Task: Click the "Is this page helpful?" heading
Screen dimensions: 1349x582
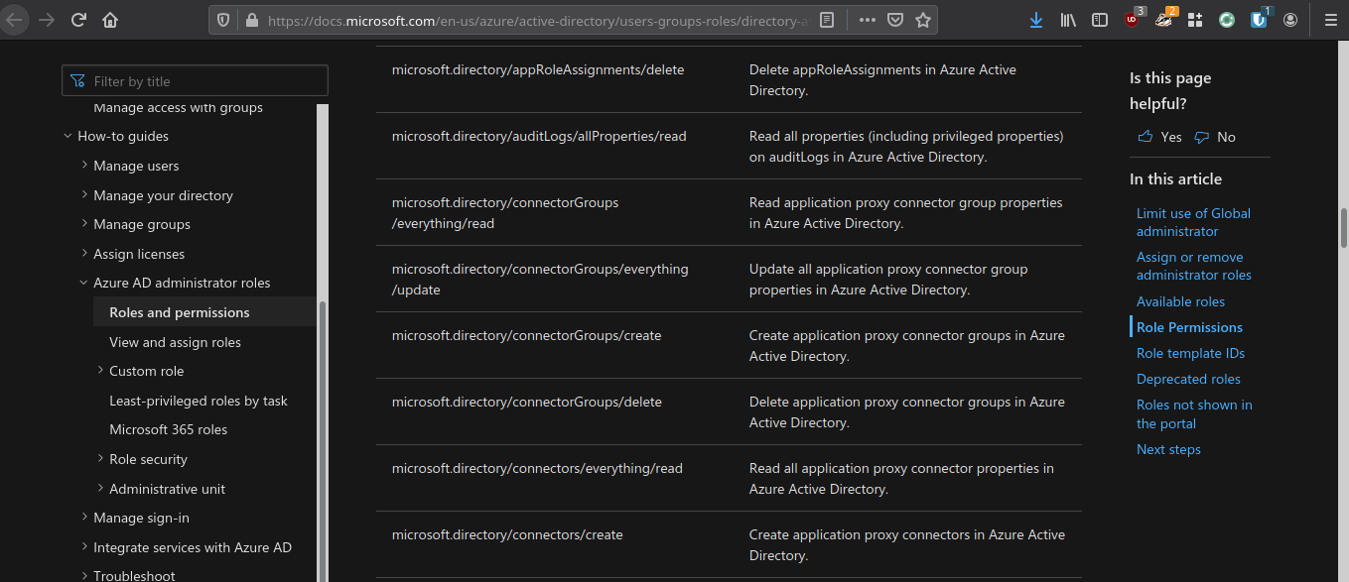Action: pyautogui.click(x=1170, y=90)
